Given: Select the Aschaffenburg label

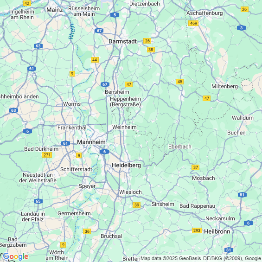Looking at the screenshot, I should click(204, 13).
